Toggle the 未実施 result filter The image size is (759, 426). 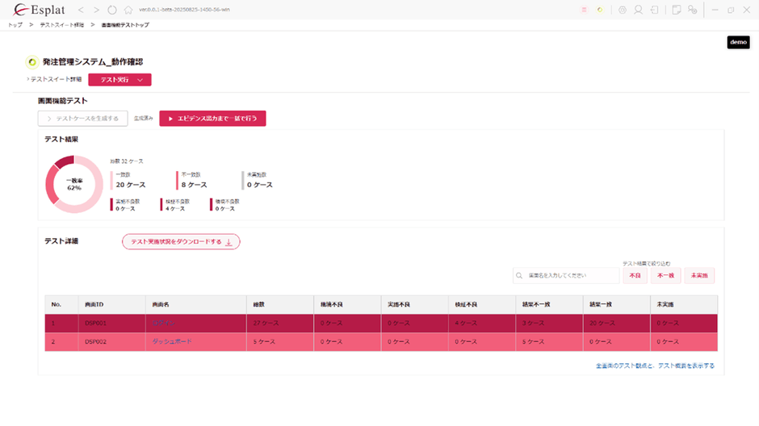click(x=699, y=276)
